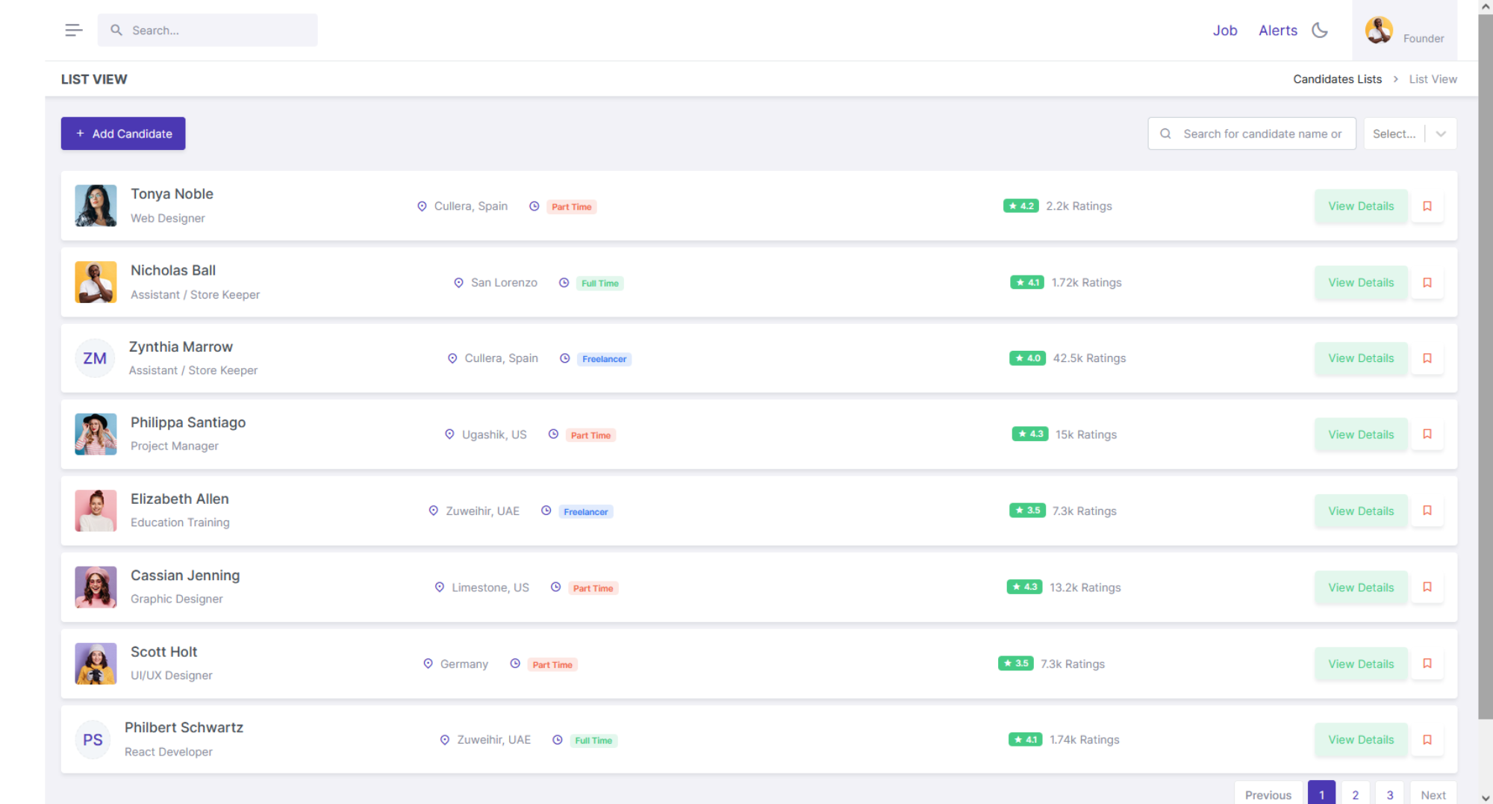Click the Add Candidate button
Image resolution: width=1493 pixels, height=804 pixels.
pyautogui.click(x=122, y=133)
